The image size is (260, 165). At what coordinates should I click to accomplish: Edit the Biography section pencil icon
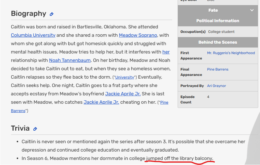click(x=52, y=14)
